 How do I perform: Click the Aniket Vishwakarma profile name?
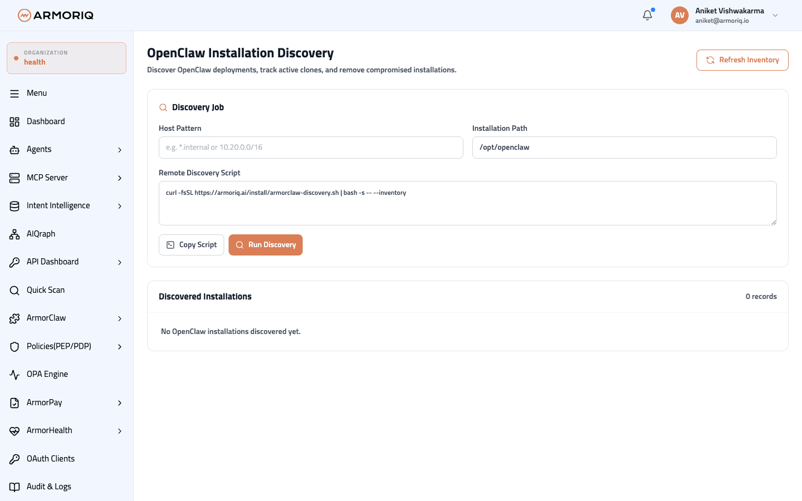click(x=730, y=11)
